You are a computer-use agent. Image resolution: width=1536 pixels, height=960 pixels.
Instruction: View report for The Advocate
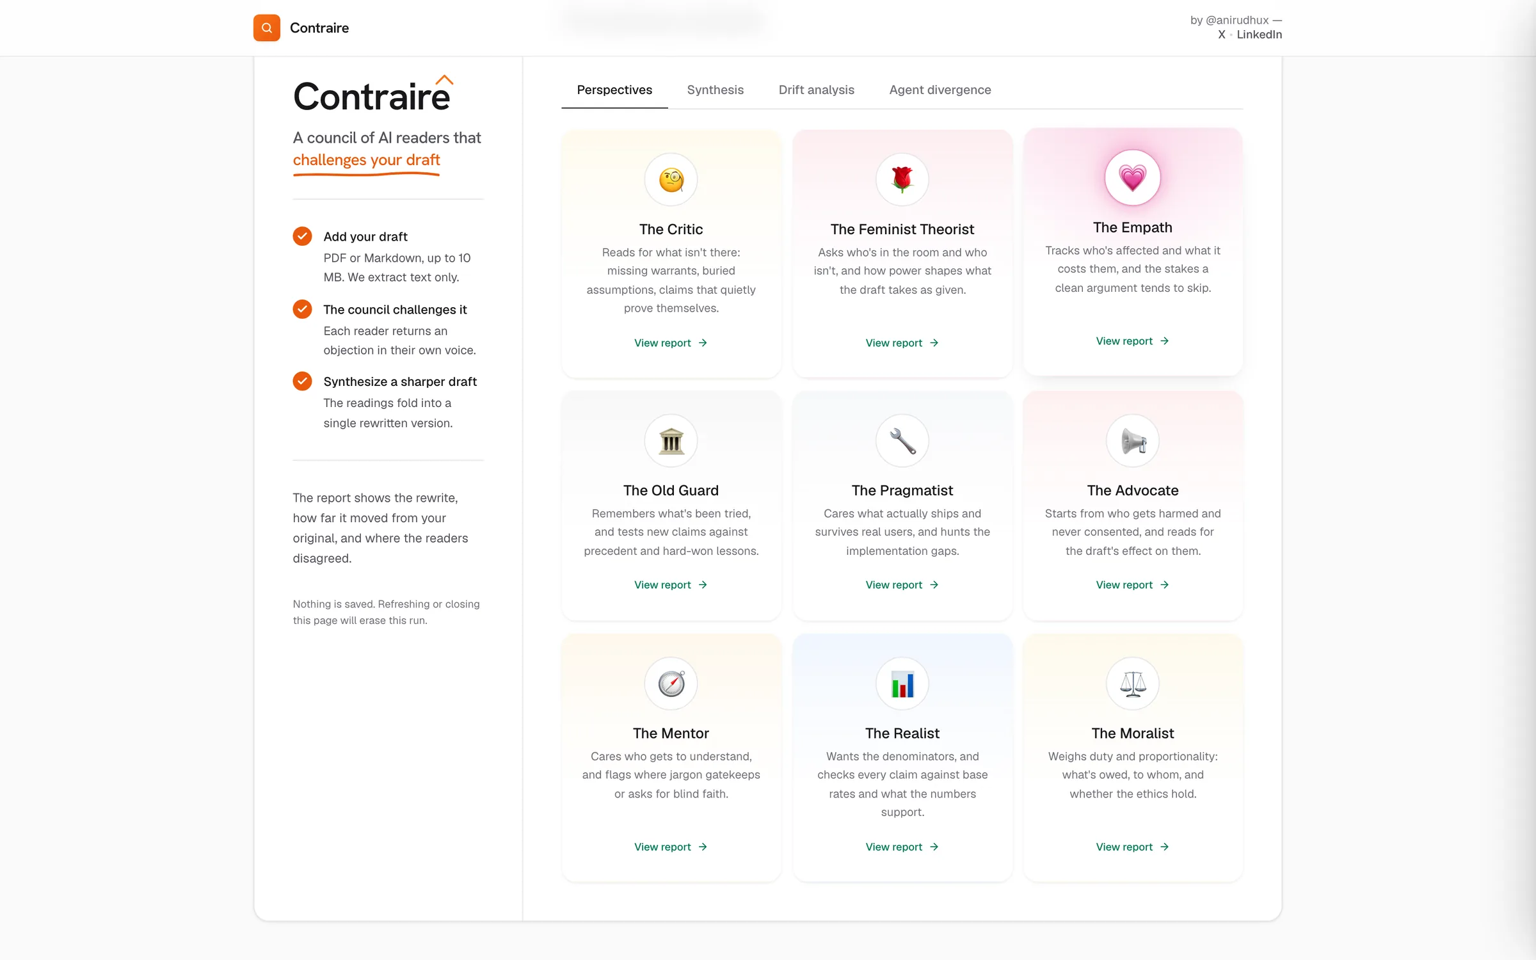click(x=1133, y=585)
